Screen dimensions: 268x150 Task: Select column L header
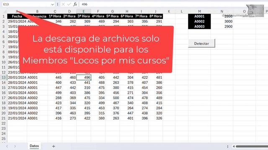pos(181,11)
